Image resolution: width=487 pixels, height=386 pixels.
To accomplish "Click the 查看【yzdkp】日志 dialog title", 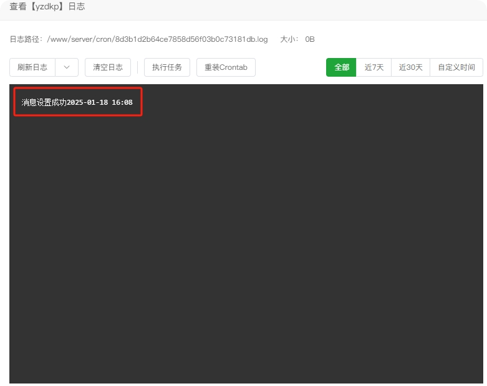I will point(47,6).
